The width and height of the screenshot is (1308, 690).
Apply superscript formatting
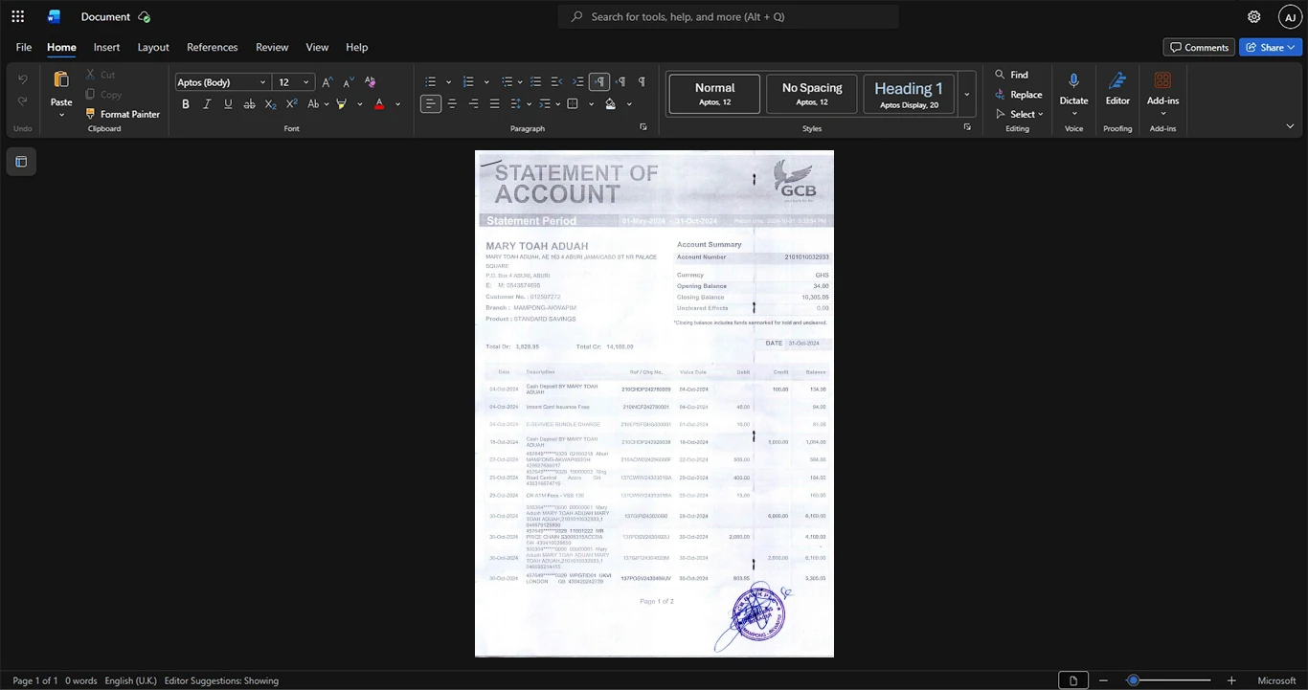pyautogui.click(x=291, y=103)
